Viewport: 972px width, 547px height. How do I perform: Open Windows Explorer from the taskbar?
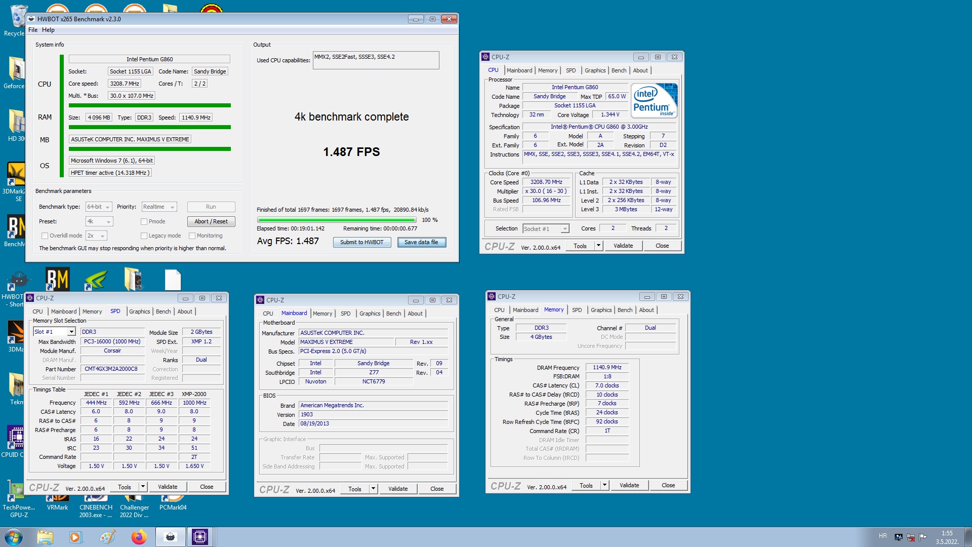(x=45, y=537)
